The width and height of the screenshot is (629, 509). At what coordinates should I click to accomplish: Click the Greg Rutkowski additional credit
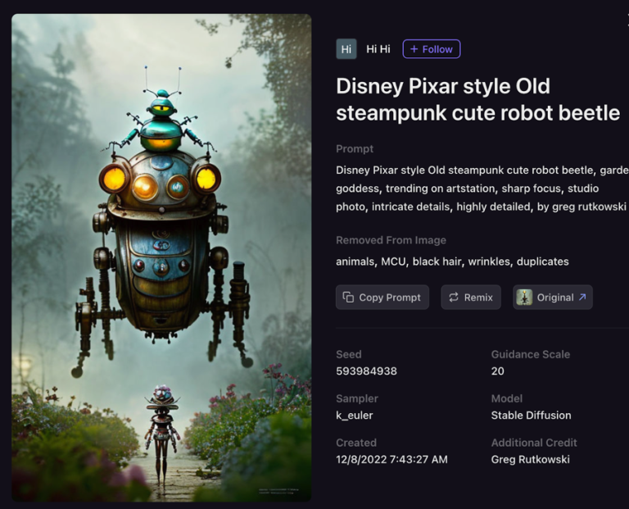pyautogui.click(x=531, y=459)
